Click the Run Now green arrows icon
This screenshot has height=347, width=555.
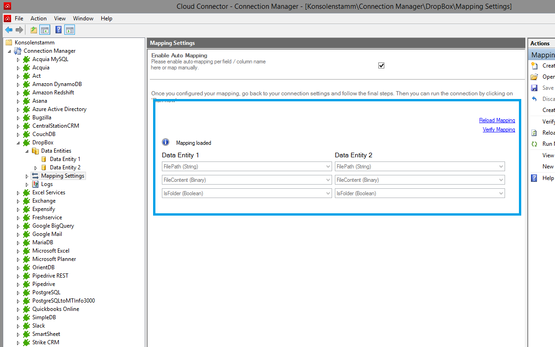pos(534,144)
